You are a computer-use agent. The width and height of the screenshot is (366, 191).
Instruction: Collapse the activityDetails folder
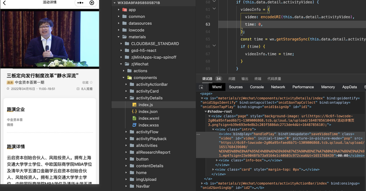[x=126, y=98]
